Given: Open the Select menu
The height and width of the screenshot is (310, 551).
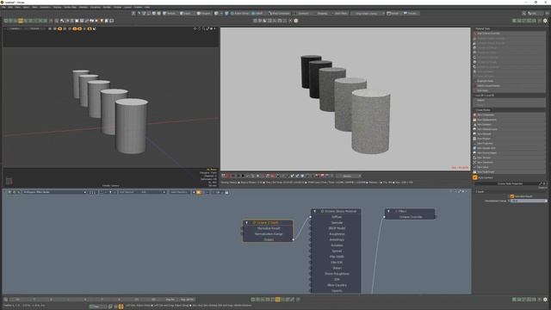Looking at the screenshot, I should tap(26, 7).
